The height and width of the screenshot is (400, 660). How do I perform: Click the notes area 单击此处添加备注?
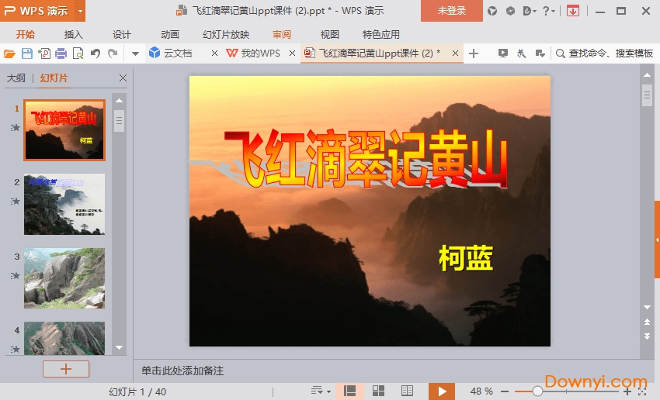(182, 371)
